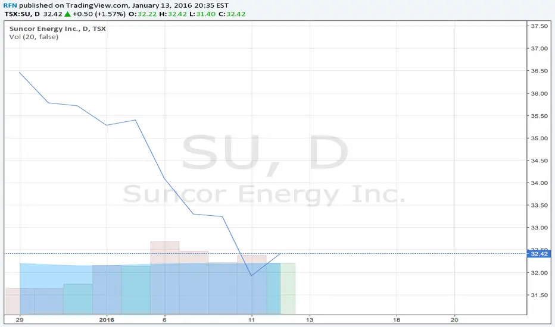The width and height of the screenshot is (555, 327).
Task: Click the 13 date label on time axis
Action: pos(310,320)
